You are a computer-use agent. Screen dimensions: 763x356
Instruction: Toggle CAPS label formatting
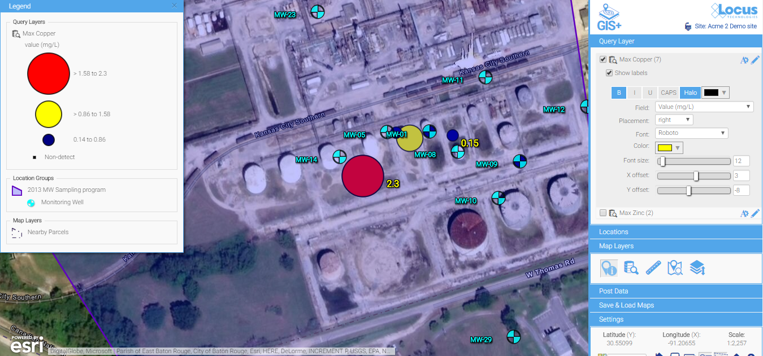[x=669, y=93]
